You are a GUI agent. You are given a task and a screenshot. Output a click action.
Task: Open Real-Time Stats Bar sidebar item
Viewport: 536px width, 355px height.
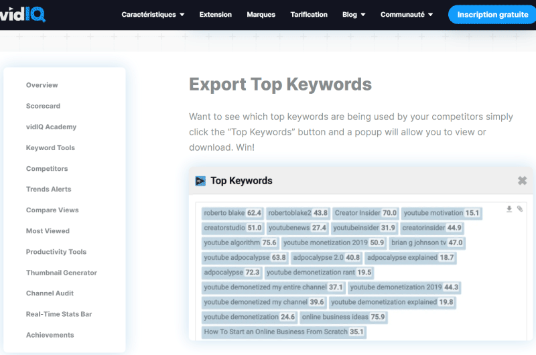(x=59, y=314)
